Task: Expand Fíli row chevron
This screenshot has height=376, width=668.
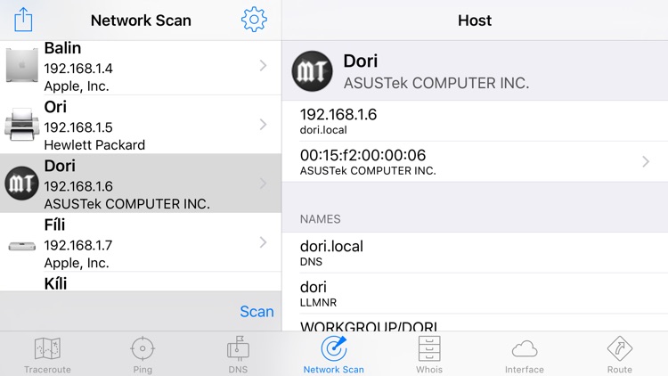Action: 263,242
